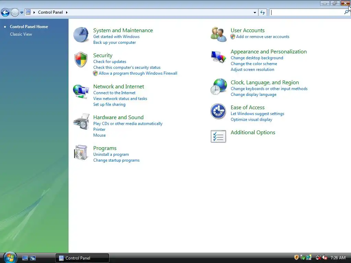Open the Mouse link
The height and width of the screenshot is (263, 351).
pos(99,135)
